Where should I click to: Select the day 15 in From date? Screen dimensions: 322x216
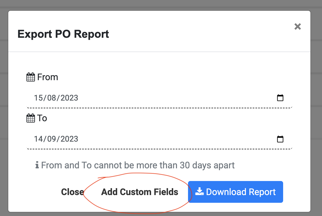[38, 98]
